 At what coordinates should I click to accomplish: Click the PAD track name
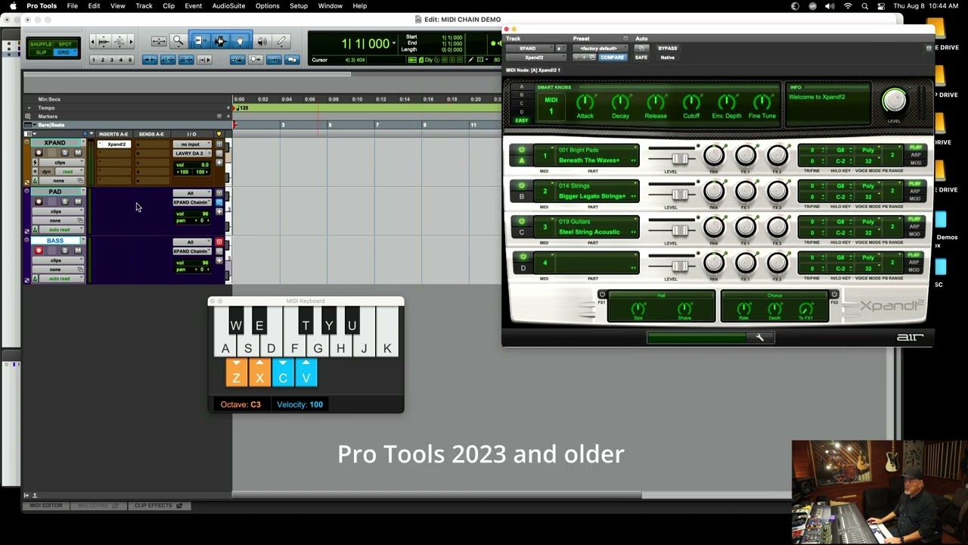coord(54,192)
